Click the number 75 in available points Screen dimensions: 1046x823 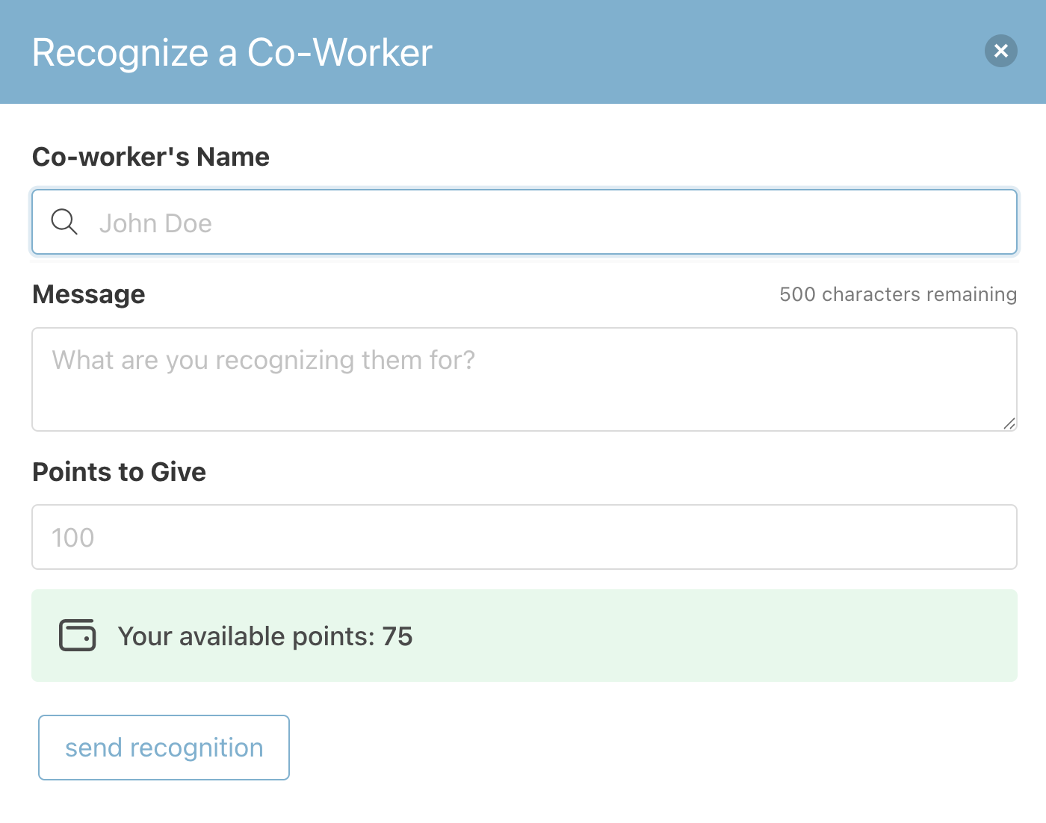point(397,636)
